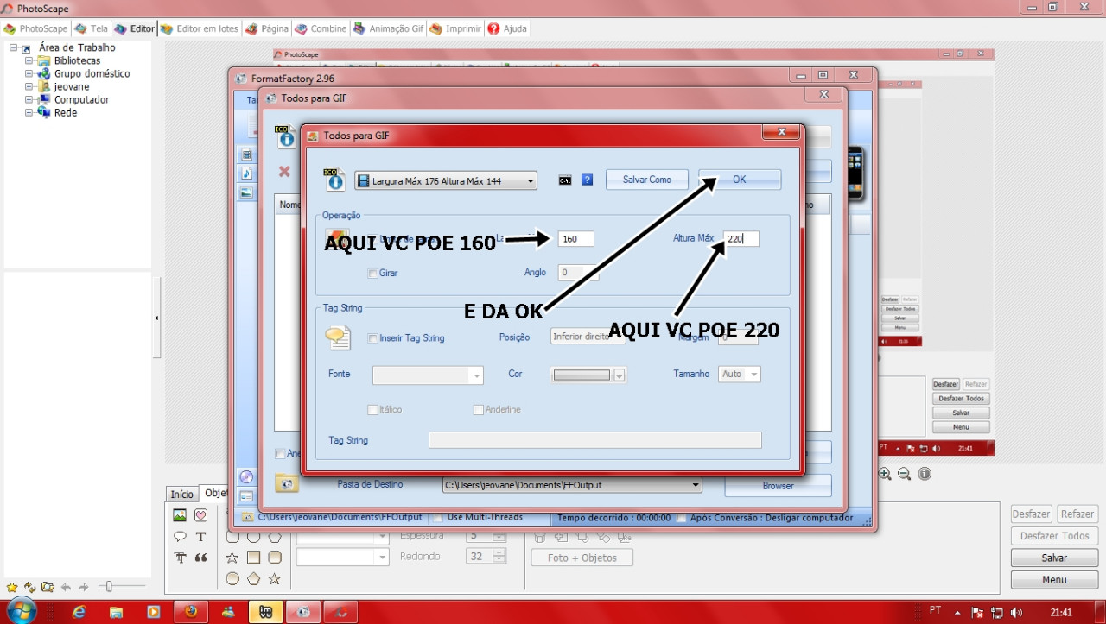Click the Foto + Objetos button

tap(582, 558)
